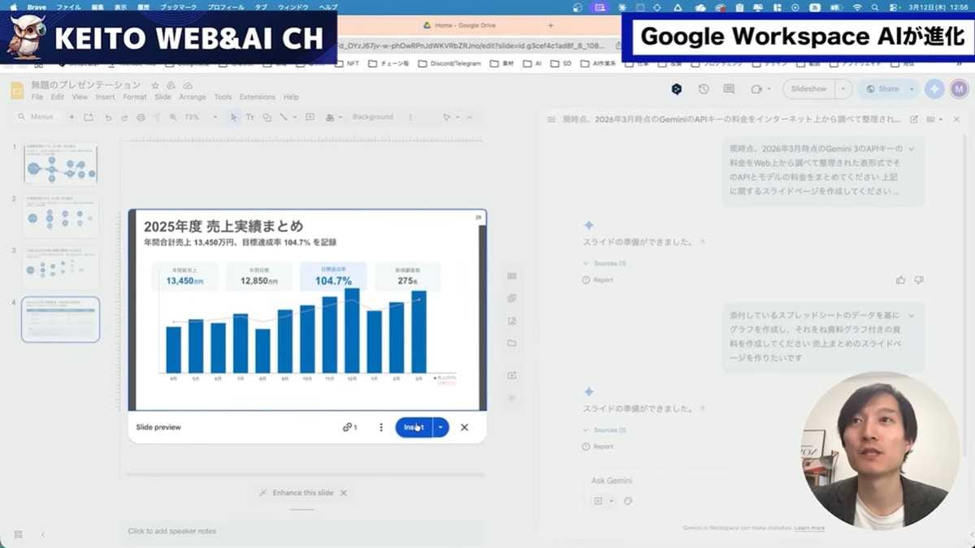Click the Gemini sparkle button in header
975x548 pixels.
pos(934,89)
